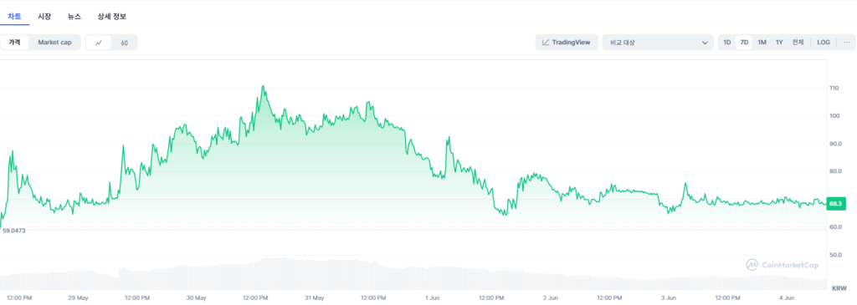Open the more options ellipsis menu
857x305 pixels.
tap(847, 43)
